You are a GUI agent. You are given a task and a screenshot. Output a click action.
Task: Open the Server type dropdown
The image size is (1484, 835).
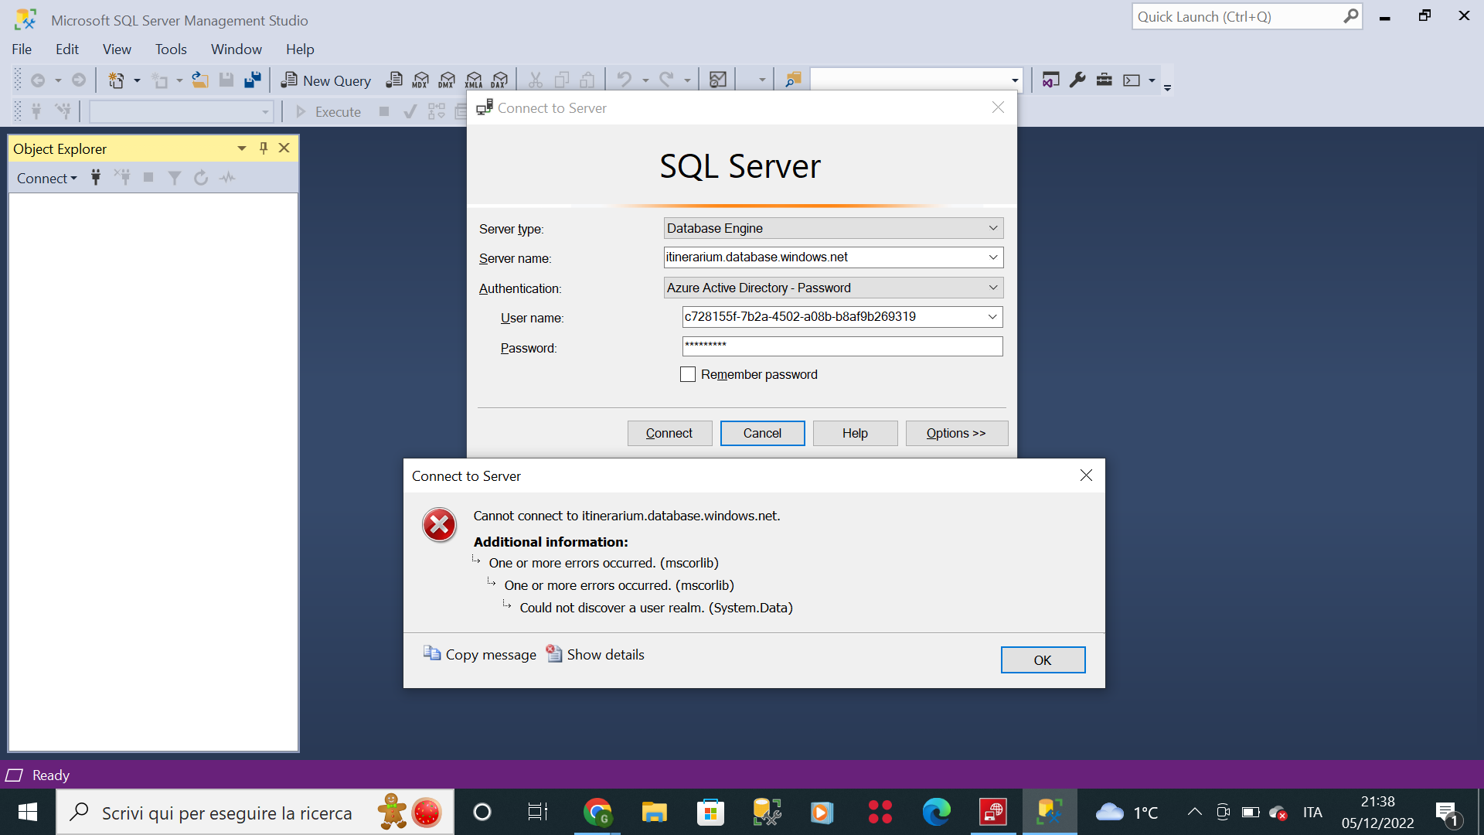[993, 228]
